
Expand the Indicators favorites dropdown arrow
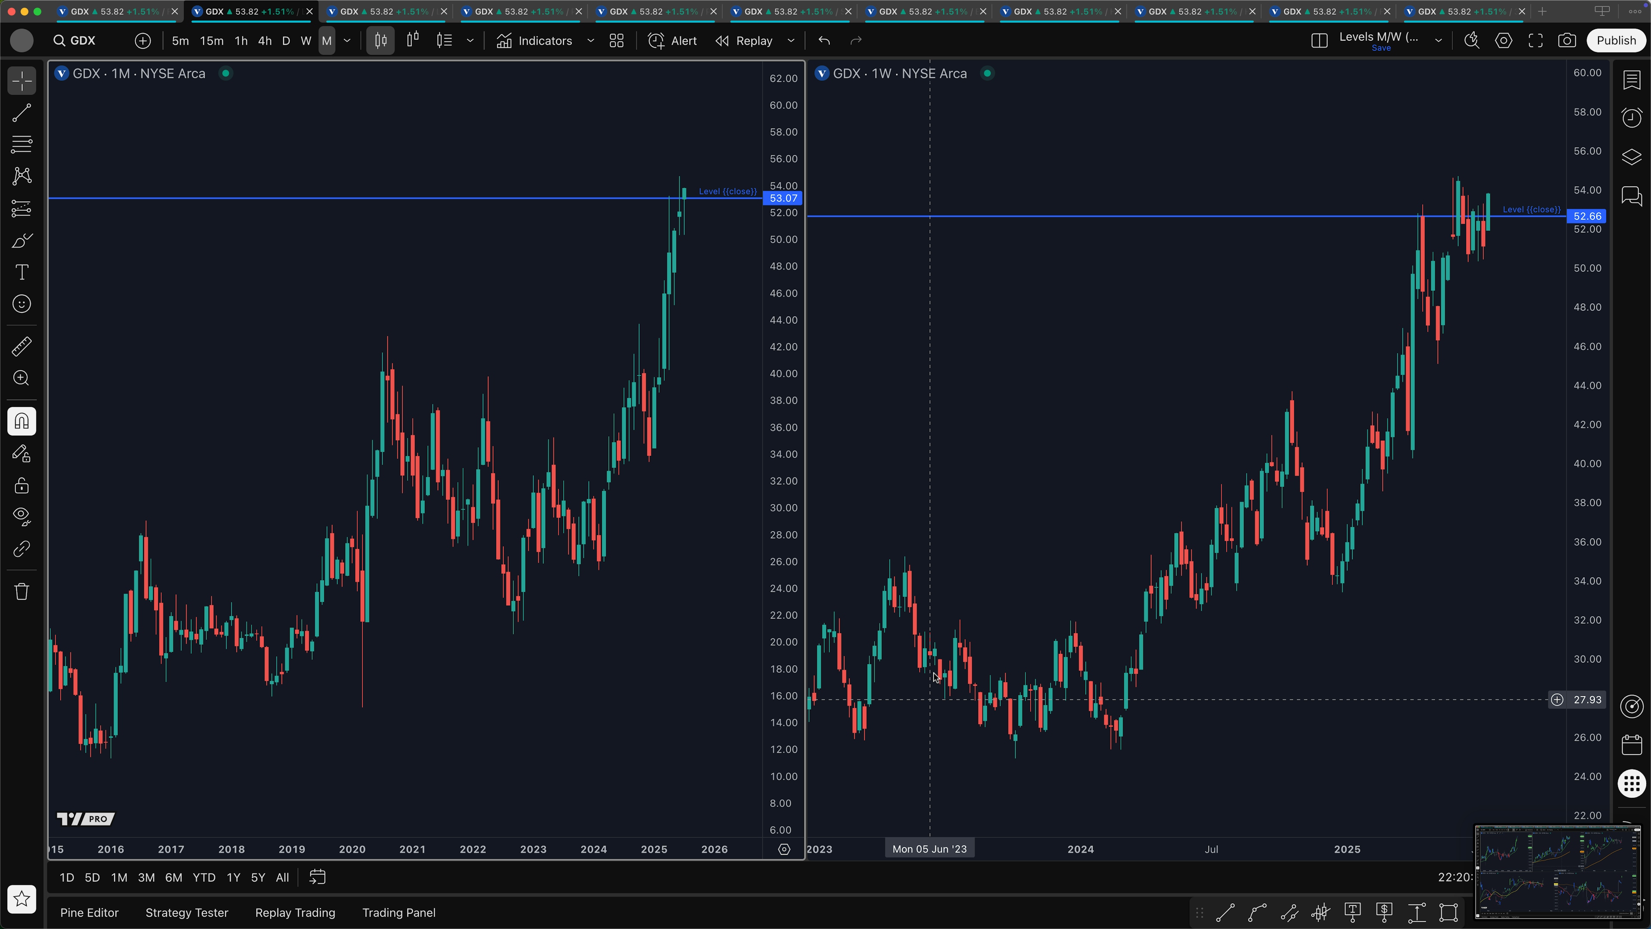pos(590,41)
